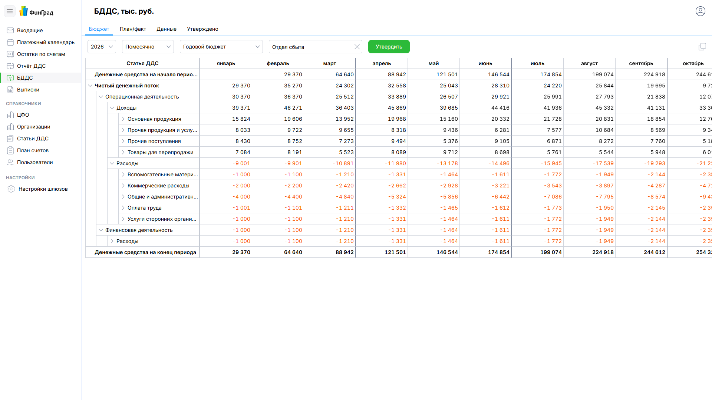Expand the Оплата труда row
Image resolution: width=712 pixels, height=400 pixels.
(123, 208)
